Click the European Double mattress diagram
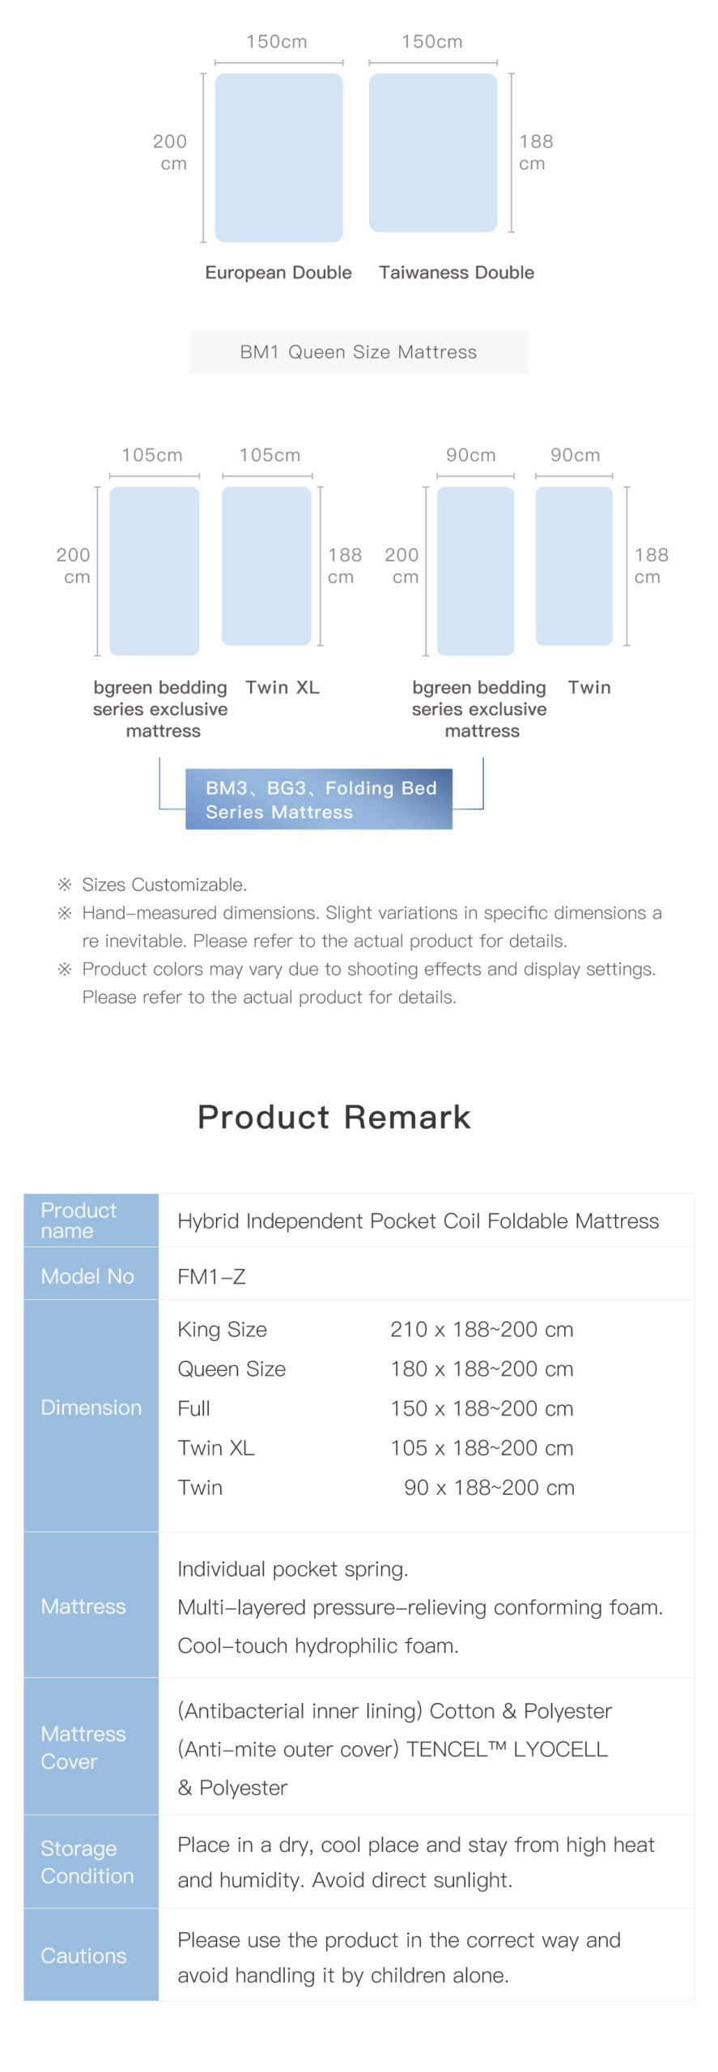This screenshot has width=718, height=2072. pos(278,157)
